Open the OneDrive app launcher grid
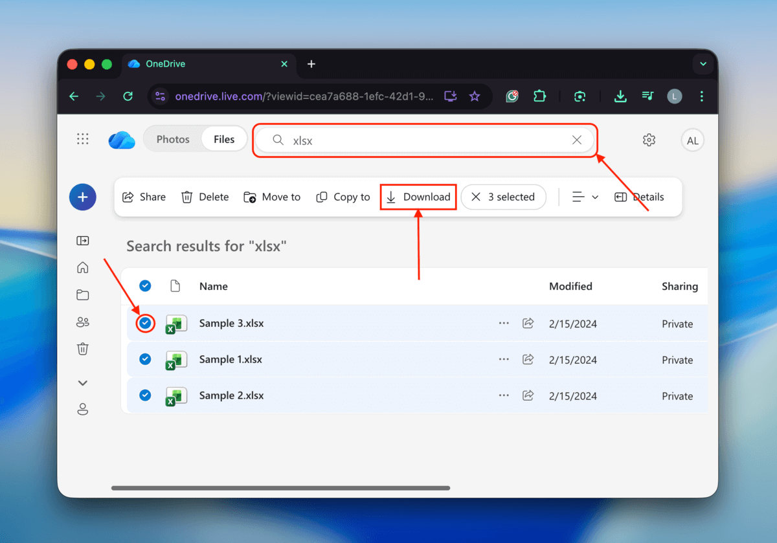 point(82,139)
